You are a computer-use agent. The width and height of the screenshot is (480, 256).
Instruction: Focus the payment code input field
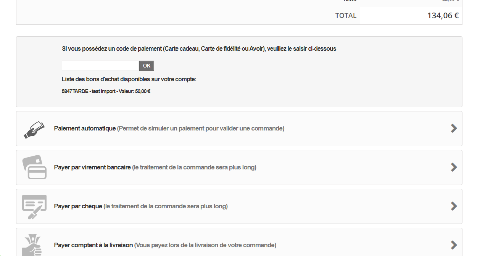coord(100,66)
